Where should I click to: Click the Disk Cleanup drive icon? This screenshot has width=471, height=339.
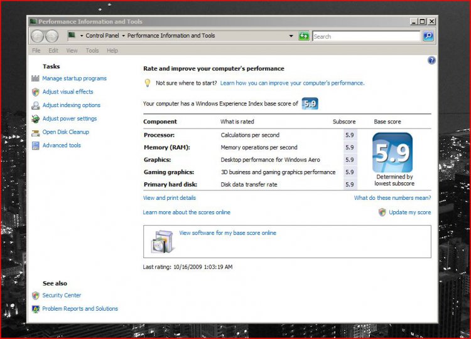[35, 133]
